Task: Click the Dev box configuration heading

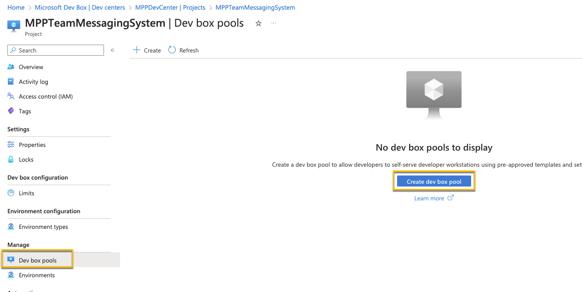Action: 38,177
